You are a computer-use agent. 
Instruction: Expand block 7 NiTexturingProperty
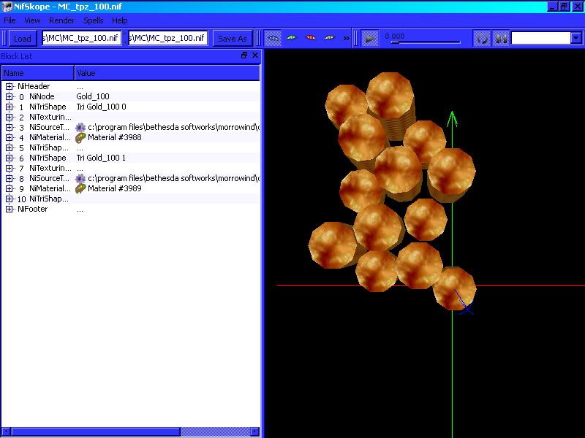[x=9, y=169]
